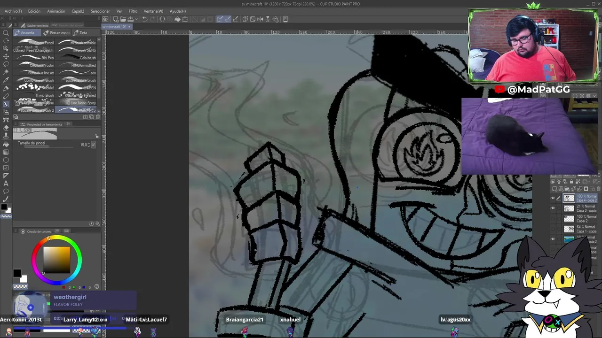Choose the Colo brush
Viewport: 602px width, 338px height.
(76, 58)
